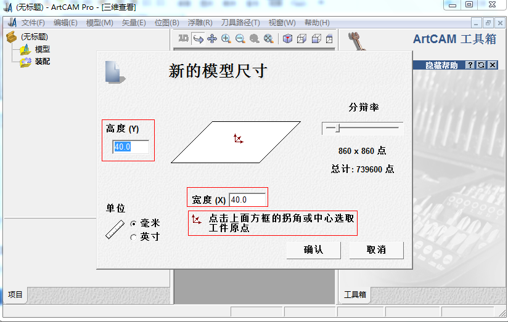Click the ruler units icon
The image size is (508, 322).
point(115,230)
